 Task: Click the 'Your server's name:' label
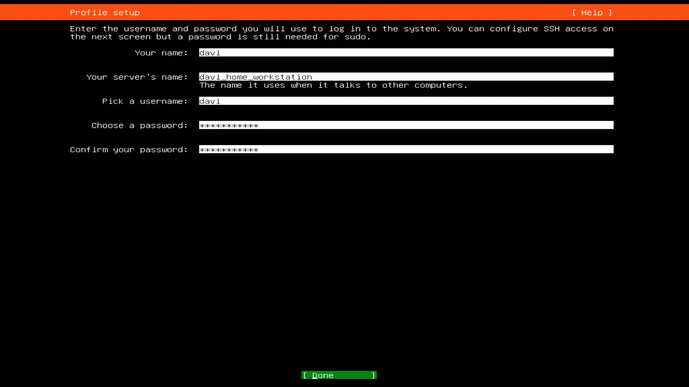coord(137,77)
